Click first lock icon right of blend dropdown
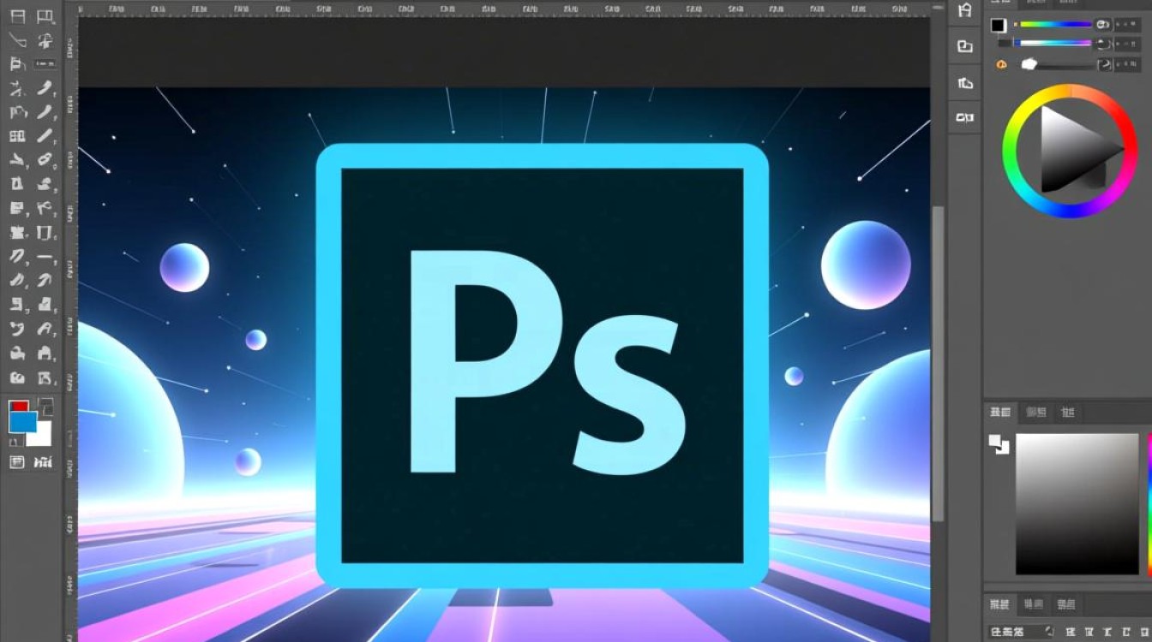 (1071, 632)
